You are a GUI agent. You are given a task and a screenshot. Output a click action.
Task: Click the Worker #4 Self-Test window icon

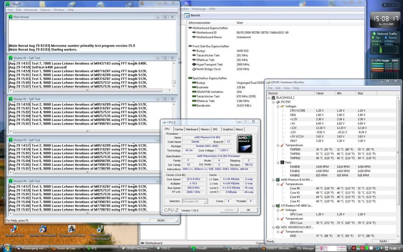tap(10, 181)
